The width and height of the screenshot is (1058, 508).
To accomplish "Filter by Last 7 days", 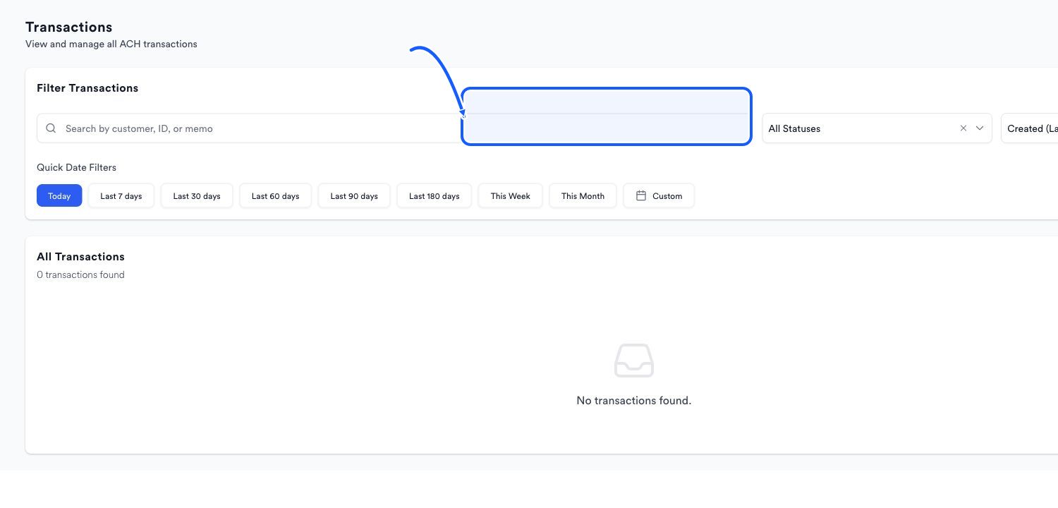I will tap(121, 196).
